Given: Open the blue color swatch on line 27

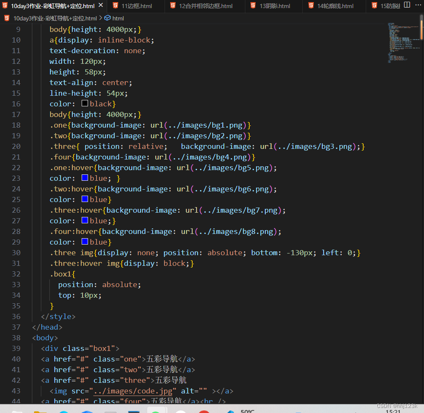Looking at the screenshot, I should (85, 220).
